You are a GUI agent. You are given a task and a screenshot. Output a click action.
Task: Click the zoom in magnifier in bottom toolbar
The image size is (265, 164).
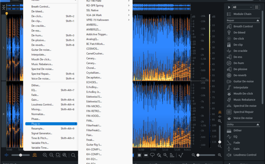[x=45, y=155]
